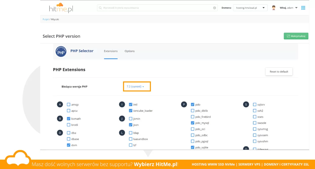Viewport: 315px width, 169px height.
Task: Click the Maksymalizuj button
Action: [x=296, y=36]
